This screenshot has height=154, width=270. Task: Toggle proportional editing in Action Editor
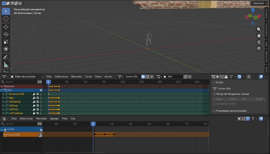(x=249, y=77)
